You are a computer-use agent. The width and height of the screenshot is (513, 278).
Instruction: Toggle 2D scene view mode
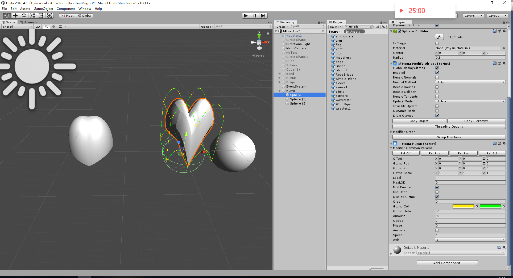coord(38,27)
